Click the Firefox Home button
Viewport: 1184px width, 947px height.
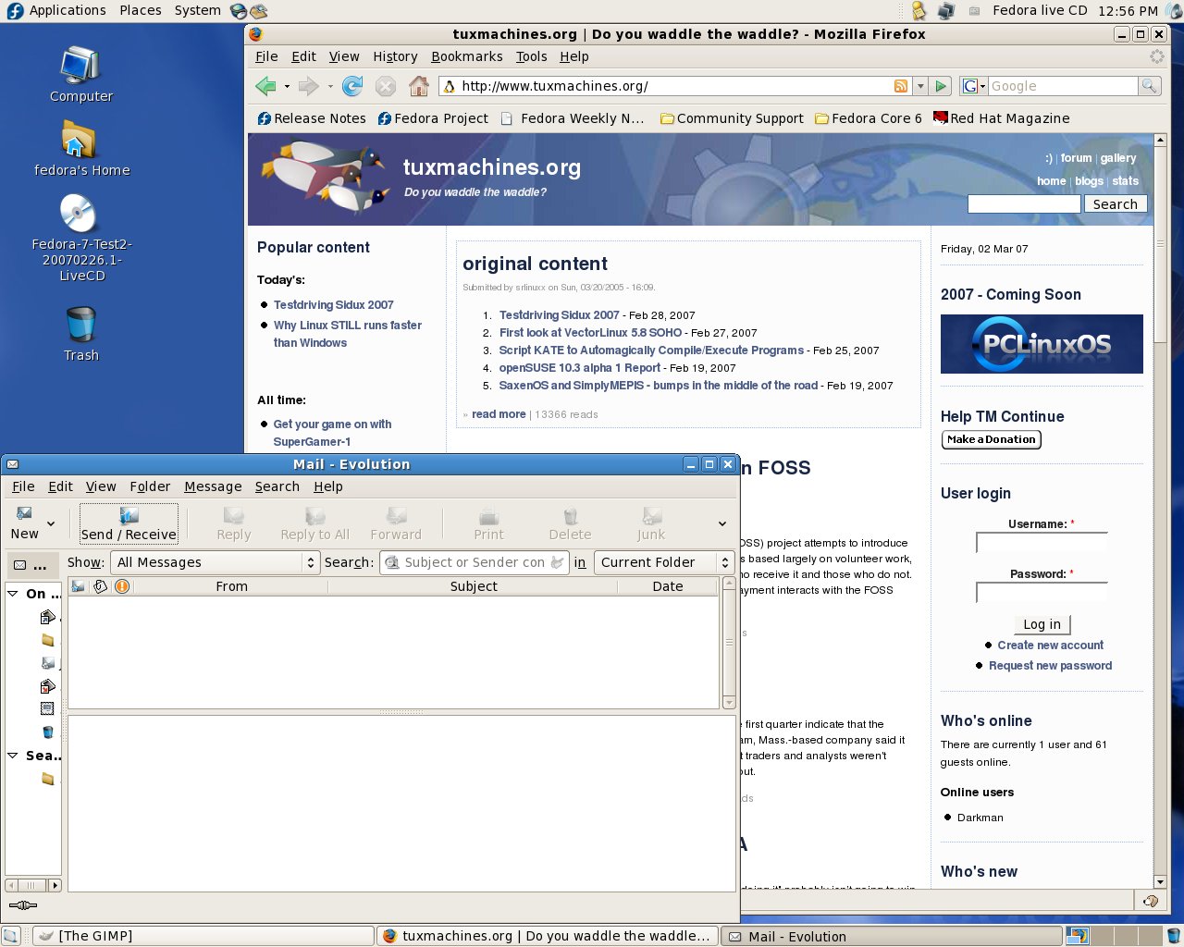(x=419, y=86)
